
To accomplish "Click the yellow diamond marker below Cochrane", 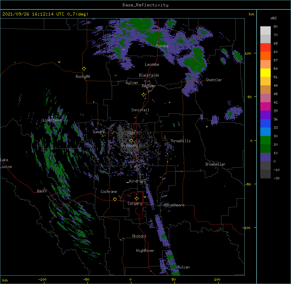I will click(x=115, y=199).
